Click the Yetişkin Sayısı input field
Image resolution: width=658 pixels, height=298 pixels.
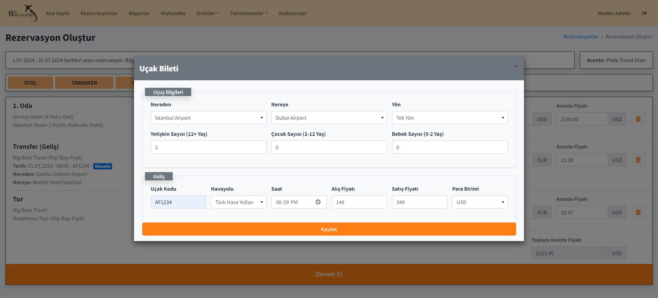208,147
